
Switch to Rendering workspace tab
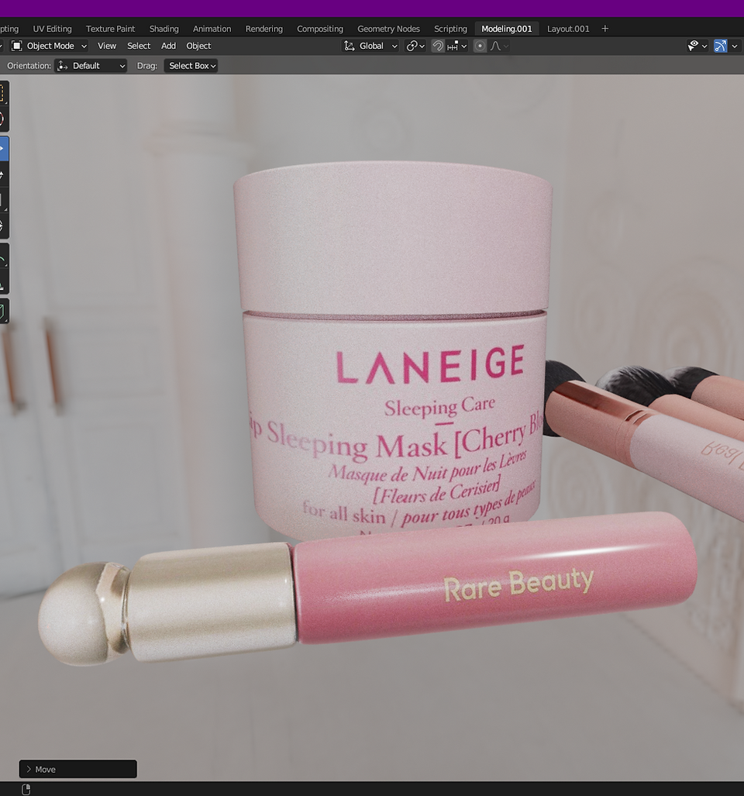click(264, 29)
